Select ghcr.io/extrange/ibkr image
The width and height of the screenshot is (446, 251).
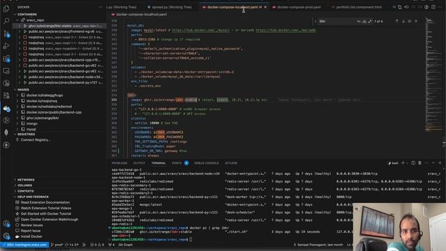[x=43, y=118]
